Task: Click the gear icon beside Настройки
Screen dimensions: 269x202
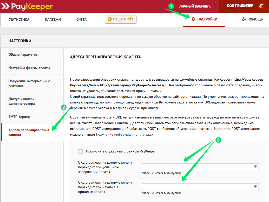Action: (194, 19)
